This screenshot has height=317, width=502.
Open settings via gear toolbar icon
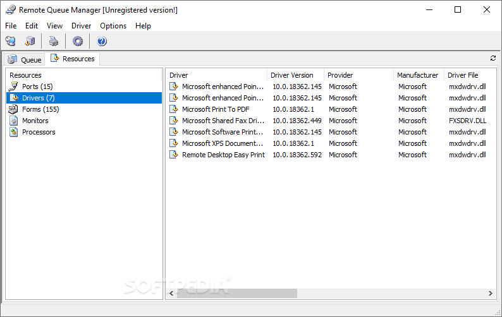(x=78, y=41)
